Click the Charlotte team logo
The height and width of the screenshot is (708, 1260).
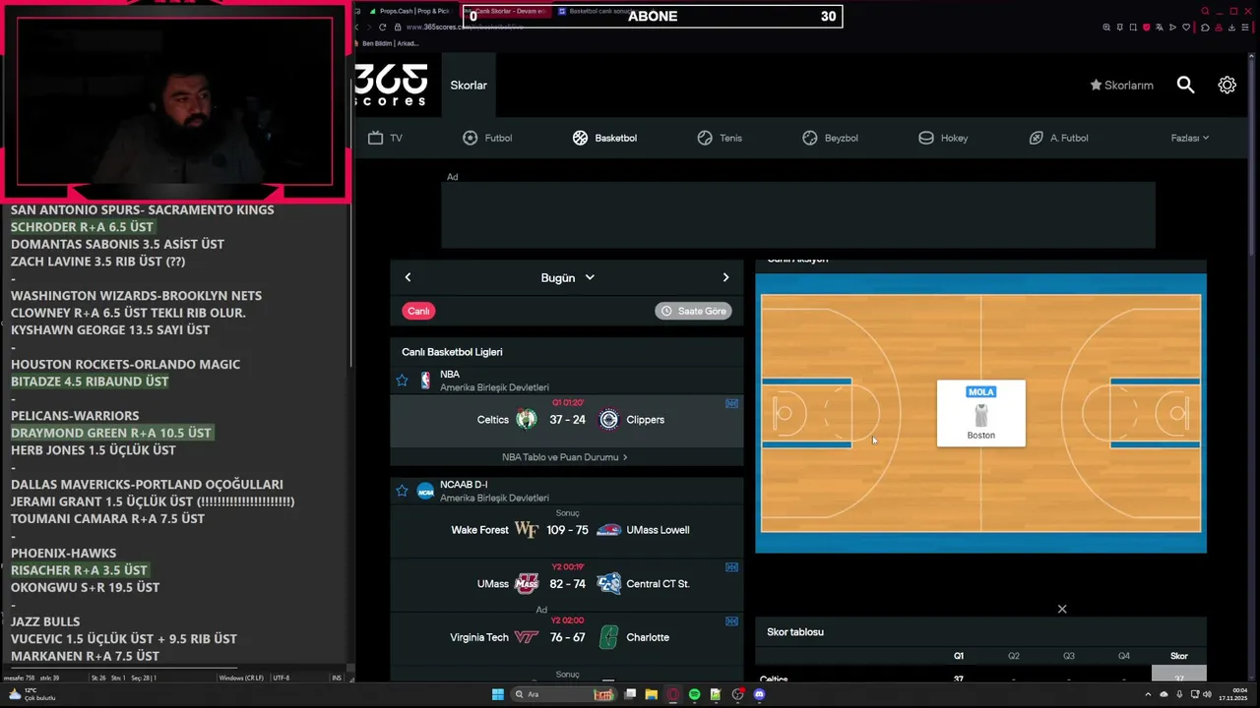pos(608,637)
